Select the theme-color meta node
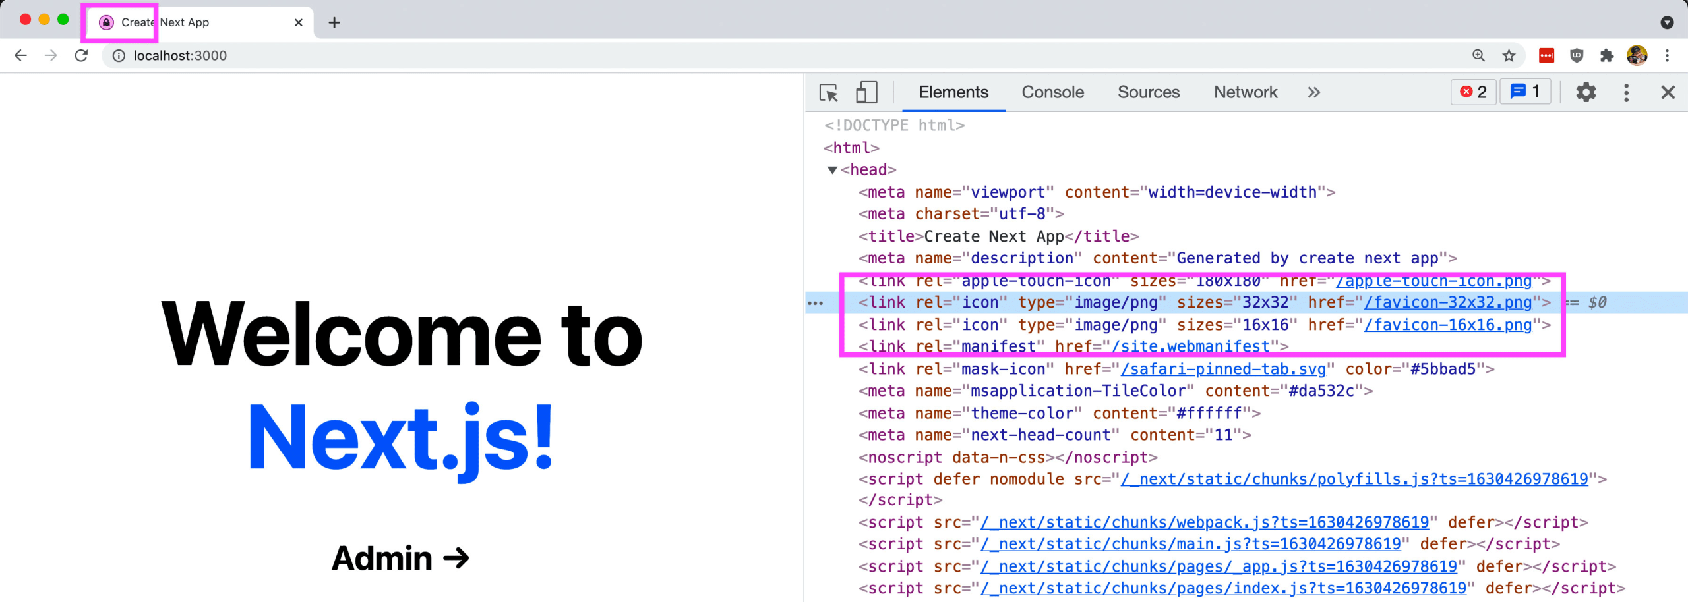Viewport: 1688px width, 602px height. point(1059,414)
